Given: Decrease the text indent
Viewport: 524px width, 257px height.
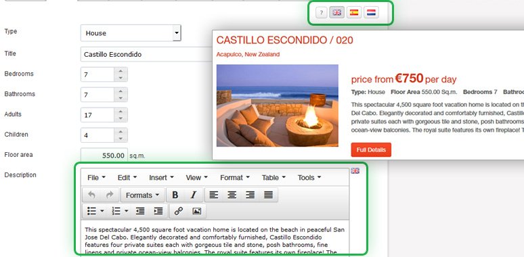Looking at the screenshot, I should click(140, 211).
